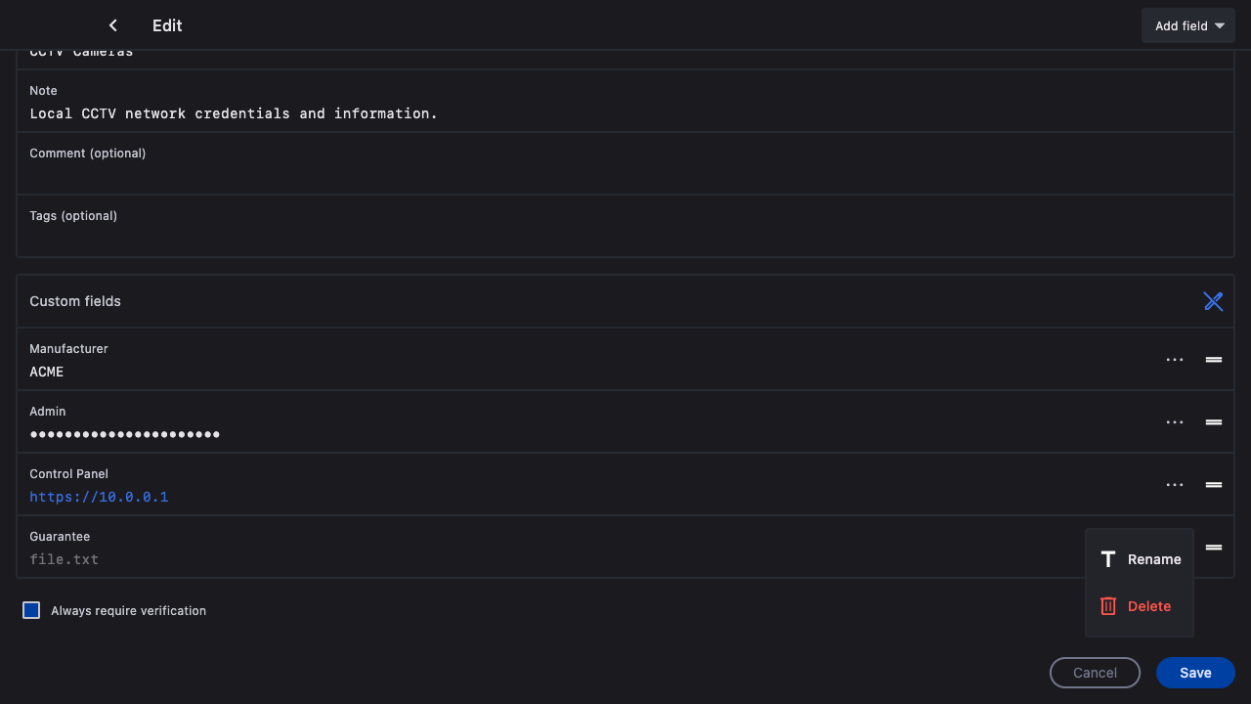Viewport: 1251px width, 704px height.
Task: Enable Always require verification checkbox
Action: pyautogui.click(x=31, y=610)
